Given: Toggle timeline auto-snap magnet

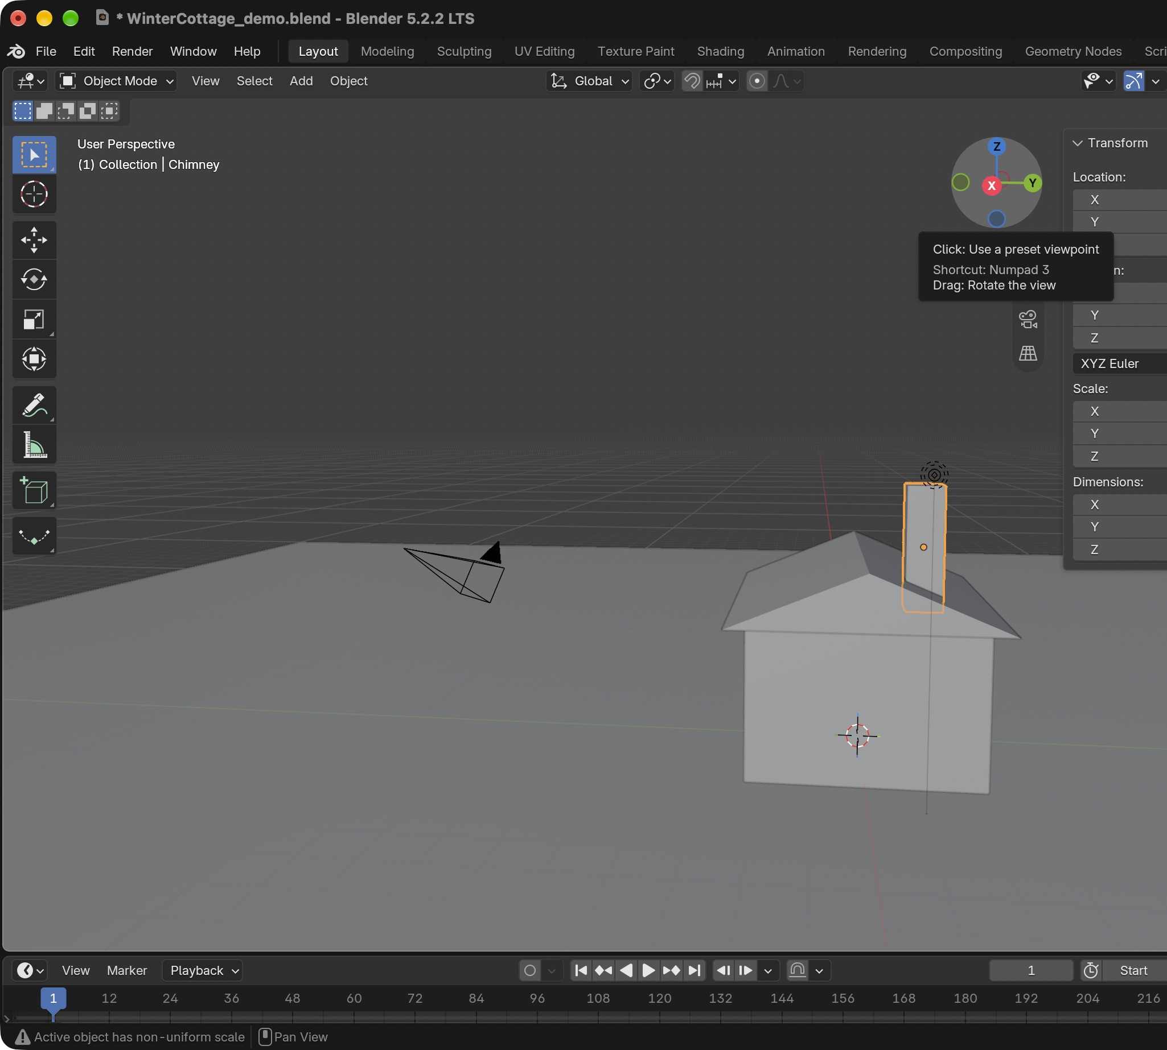Looking at the screenshot, I should 798,970.
